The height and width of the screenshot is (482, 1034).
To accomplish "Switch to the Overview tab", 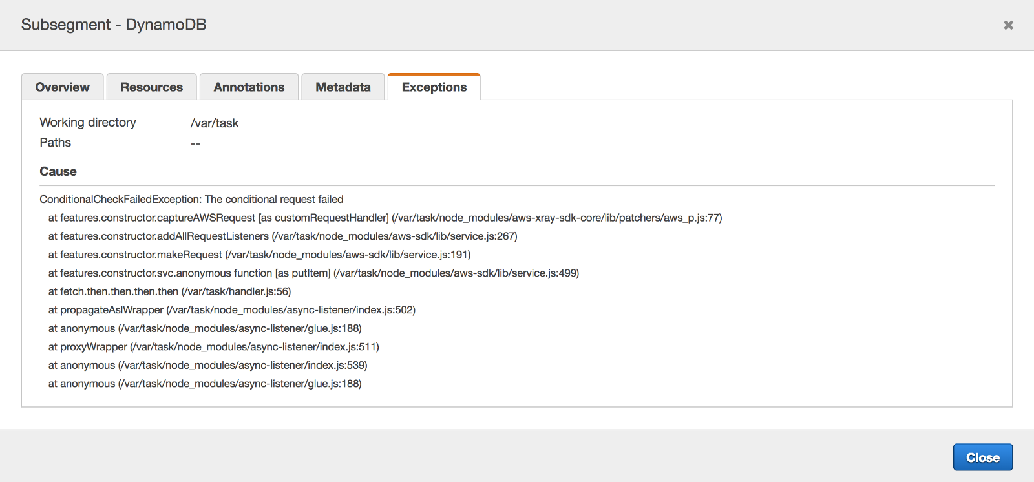I will [x=63, y=87].
